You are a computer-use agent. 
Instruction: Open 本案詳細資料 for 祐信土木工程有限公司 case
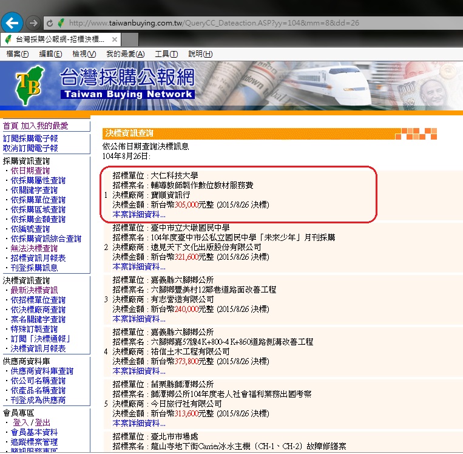(139, 371)
